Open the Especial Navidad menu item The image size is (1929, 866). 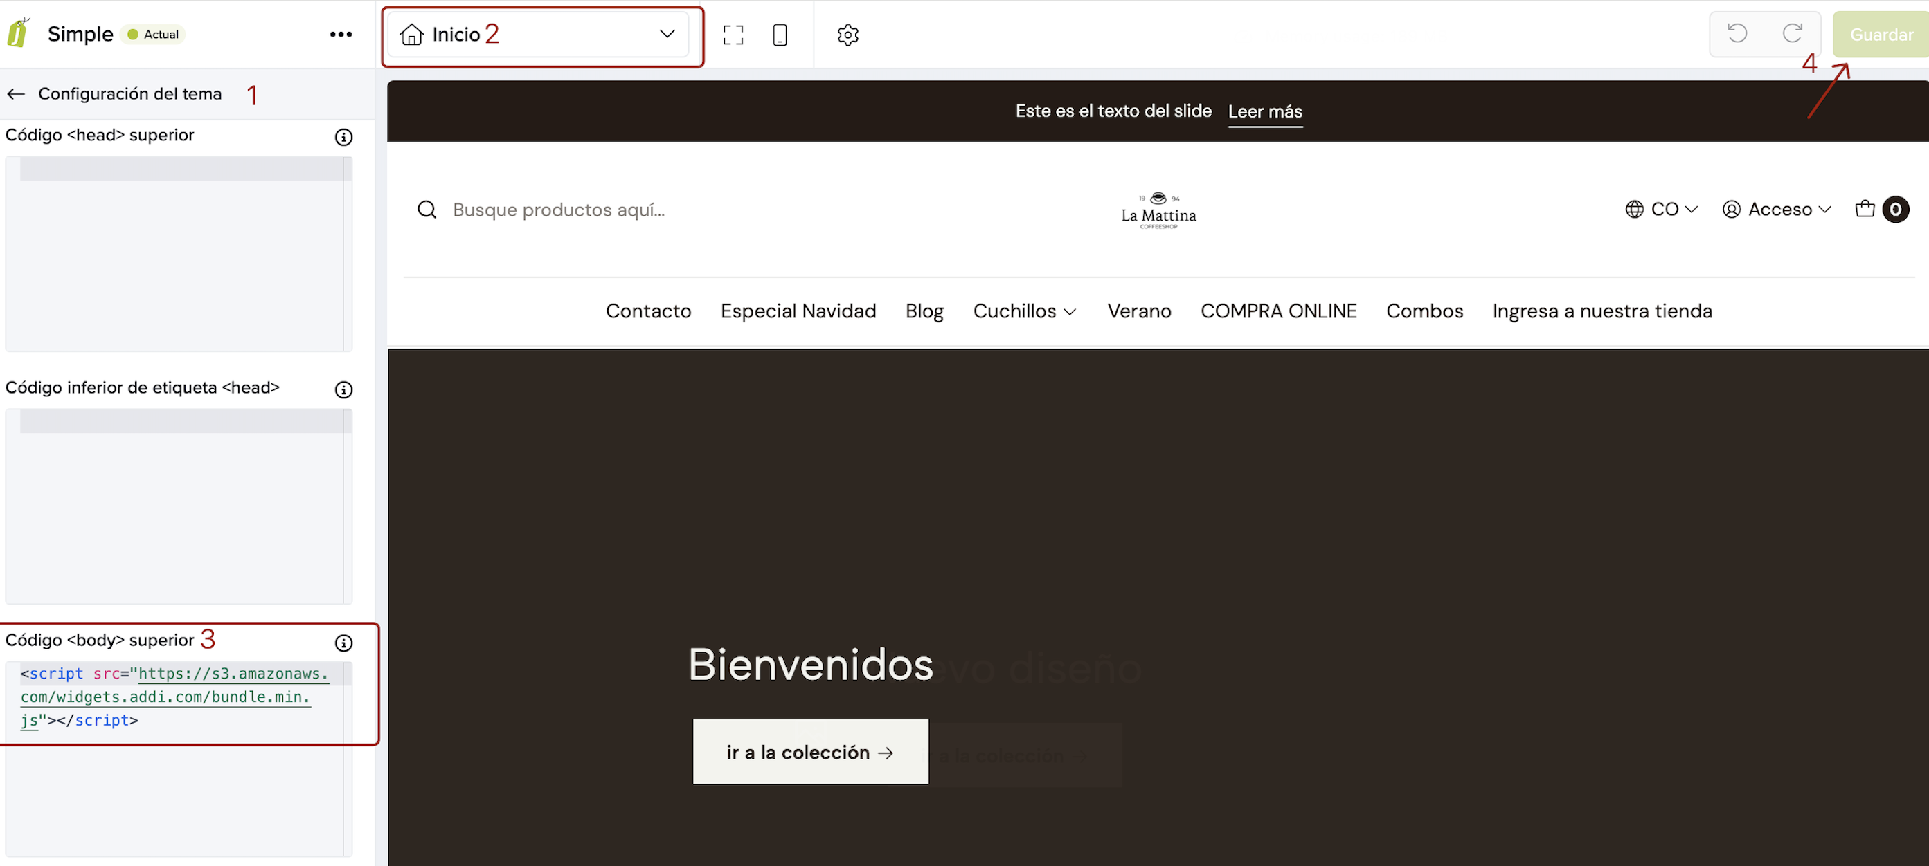click(x=798, y=311)
